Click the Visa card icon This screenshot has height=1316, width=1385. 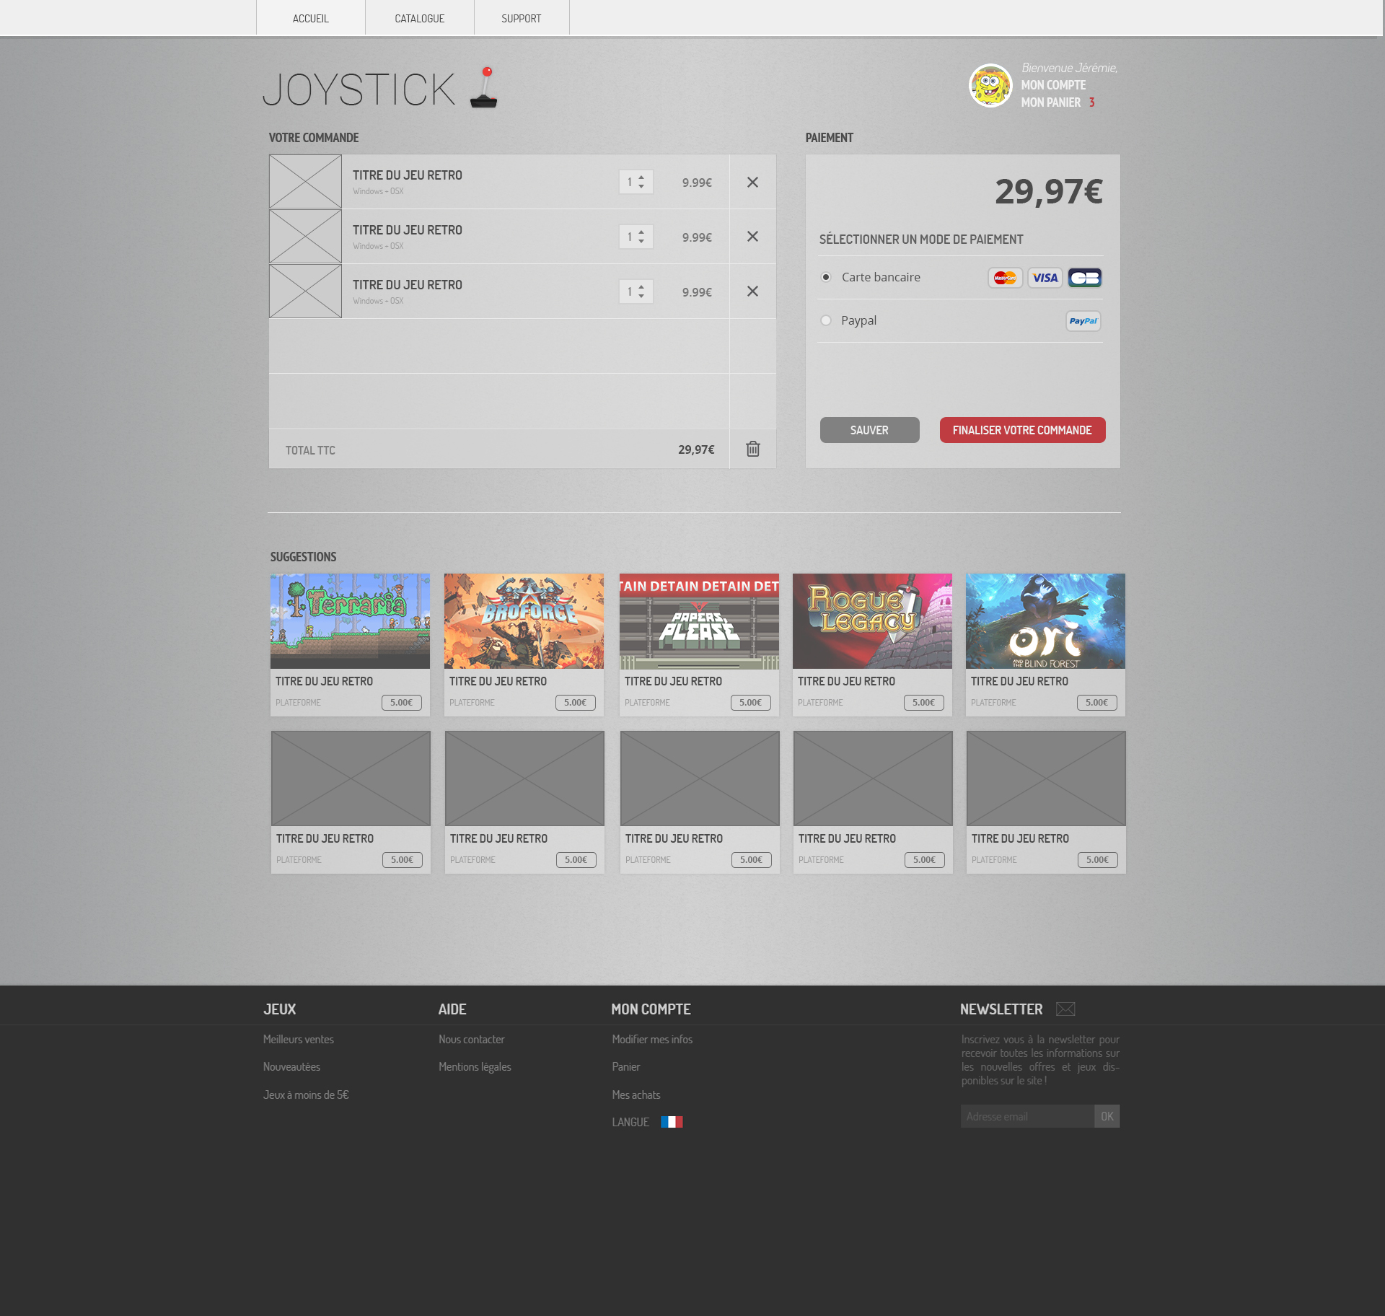pos(1045,278)
